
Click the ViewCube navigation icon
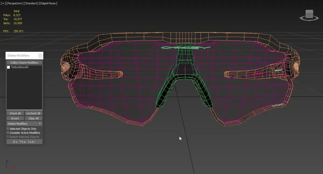tap(309, 15)
